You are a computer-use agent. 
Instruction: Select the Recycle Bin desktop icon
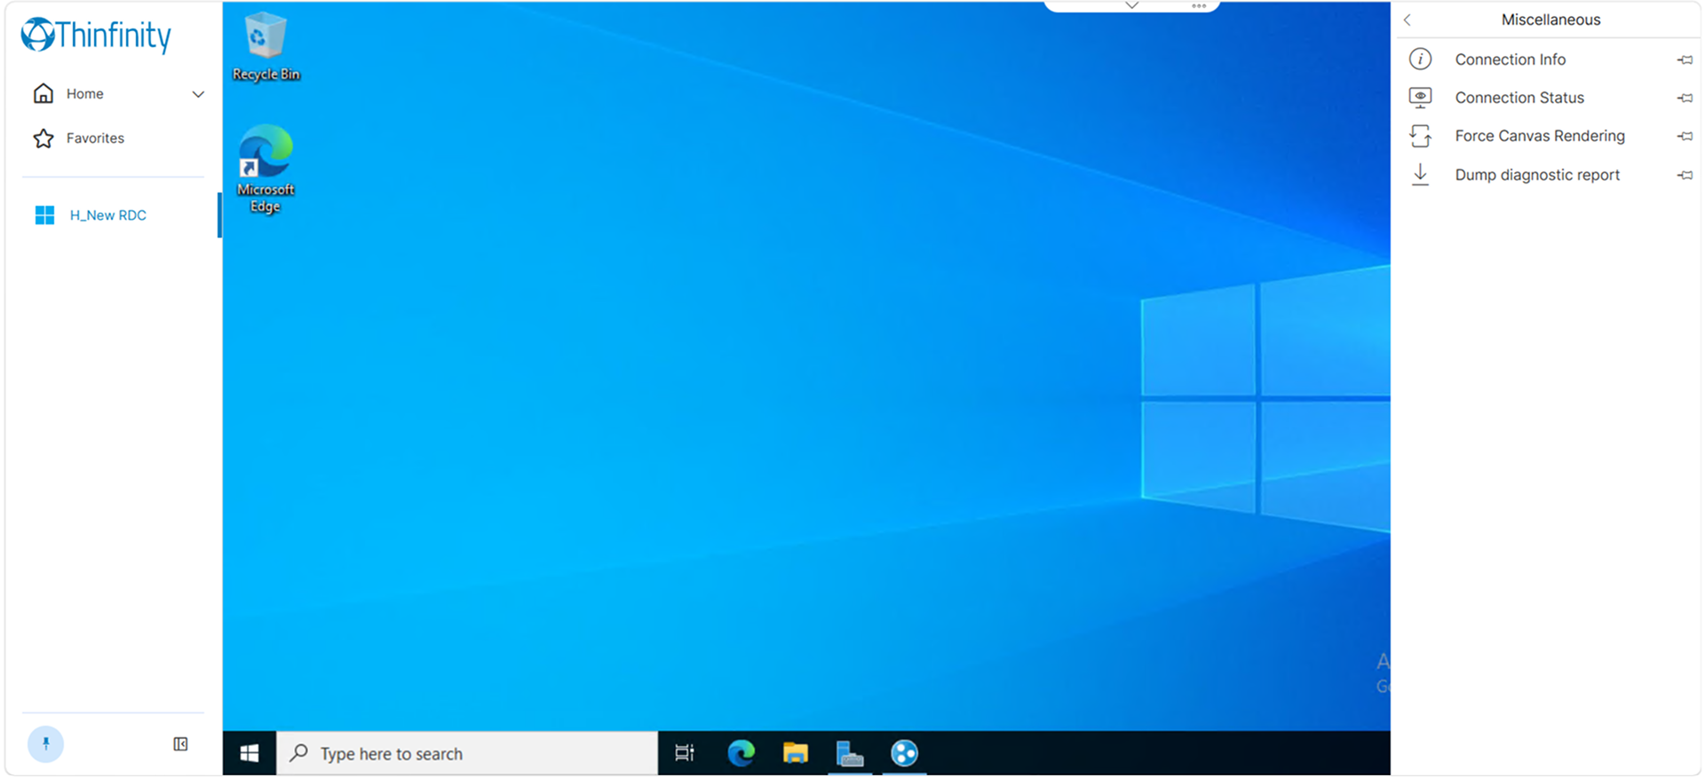[x=266, y=47]
